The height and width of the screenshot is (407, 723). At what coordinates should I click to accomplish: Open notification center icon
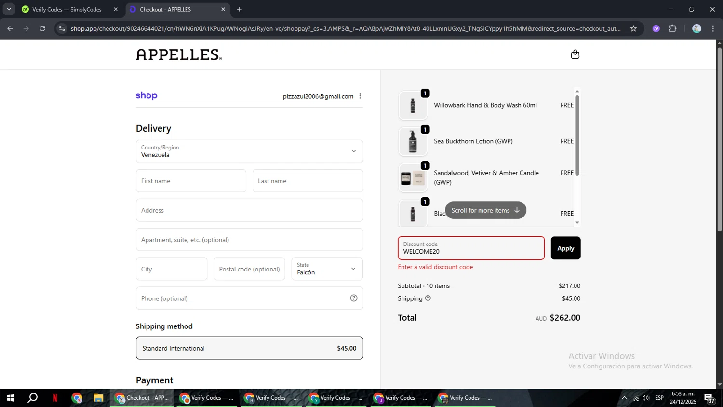click(x=710, y=398)
